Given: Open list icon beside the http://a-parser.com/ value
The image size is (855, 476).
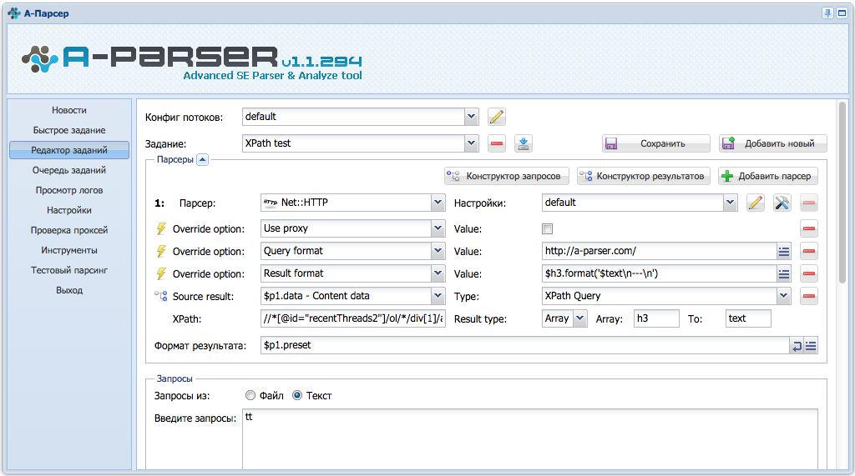Looking at the screenshot, I should pyautogui.click(x=783, y=251).
